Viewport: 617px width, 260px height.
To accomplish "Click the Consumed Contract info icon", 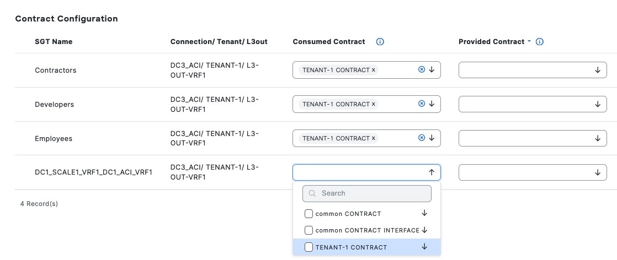I will [380, 42].
